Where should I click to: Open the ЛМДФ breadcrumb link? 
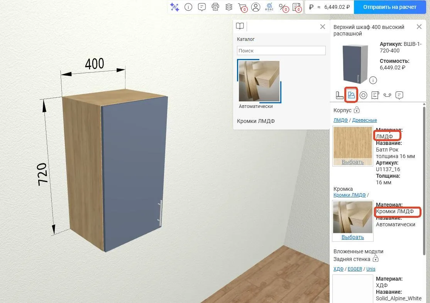[x=340, y=120]
